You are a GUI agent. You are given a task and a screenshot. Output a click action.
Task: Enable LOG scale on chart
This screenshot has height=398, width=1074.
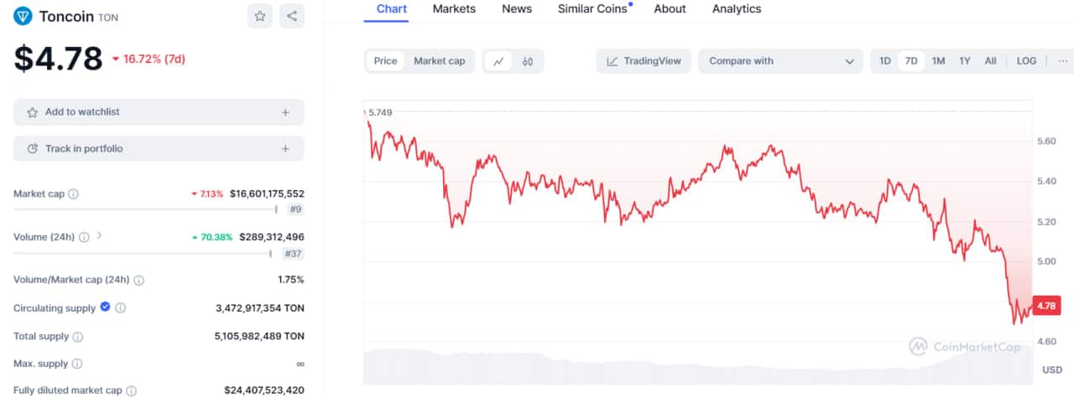point(1026,61)
